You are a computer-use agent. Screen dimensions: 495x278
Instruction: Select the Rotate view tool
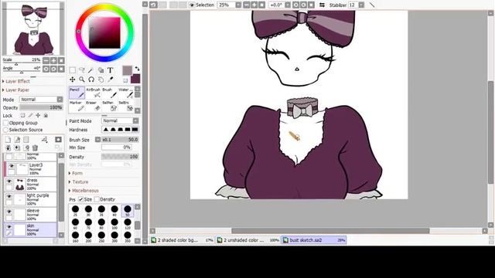tap(91, 80)
